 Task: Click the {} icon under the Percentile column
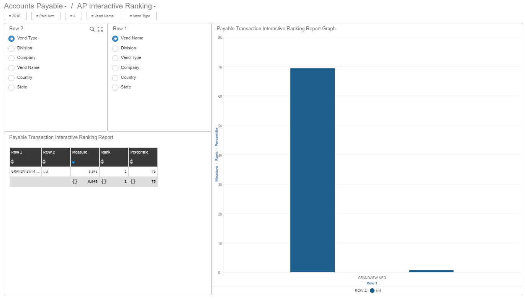click(x=133, y=181)
